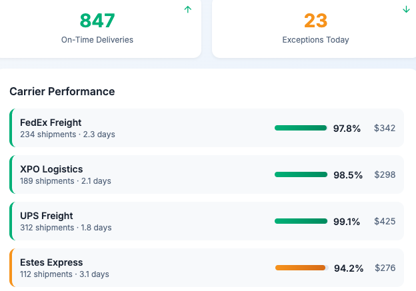416x291 pixels.
Task: Click the XPO Logistics green progress bar
Action: [x=301, y=174]
